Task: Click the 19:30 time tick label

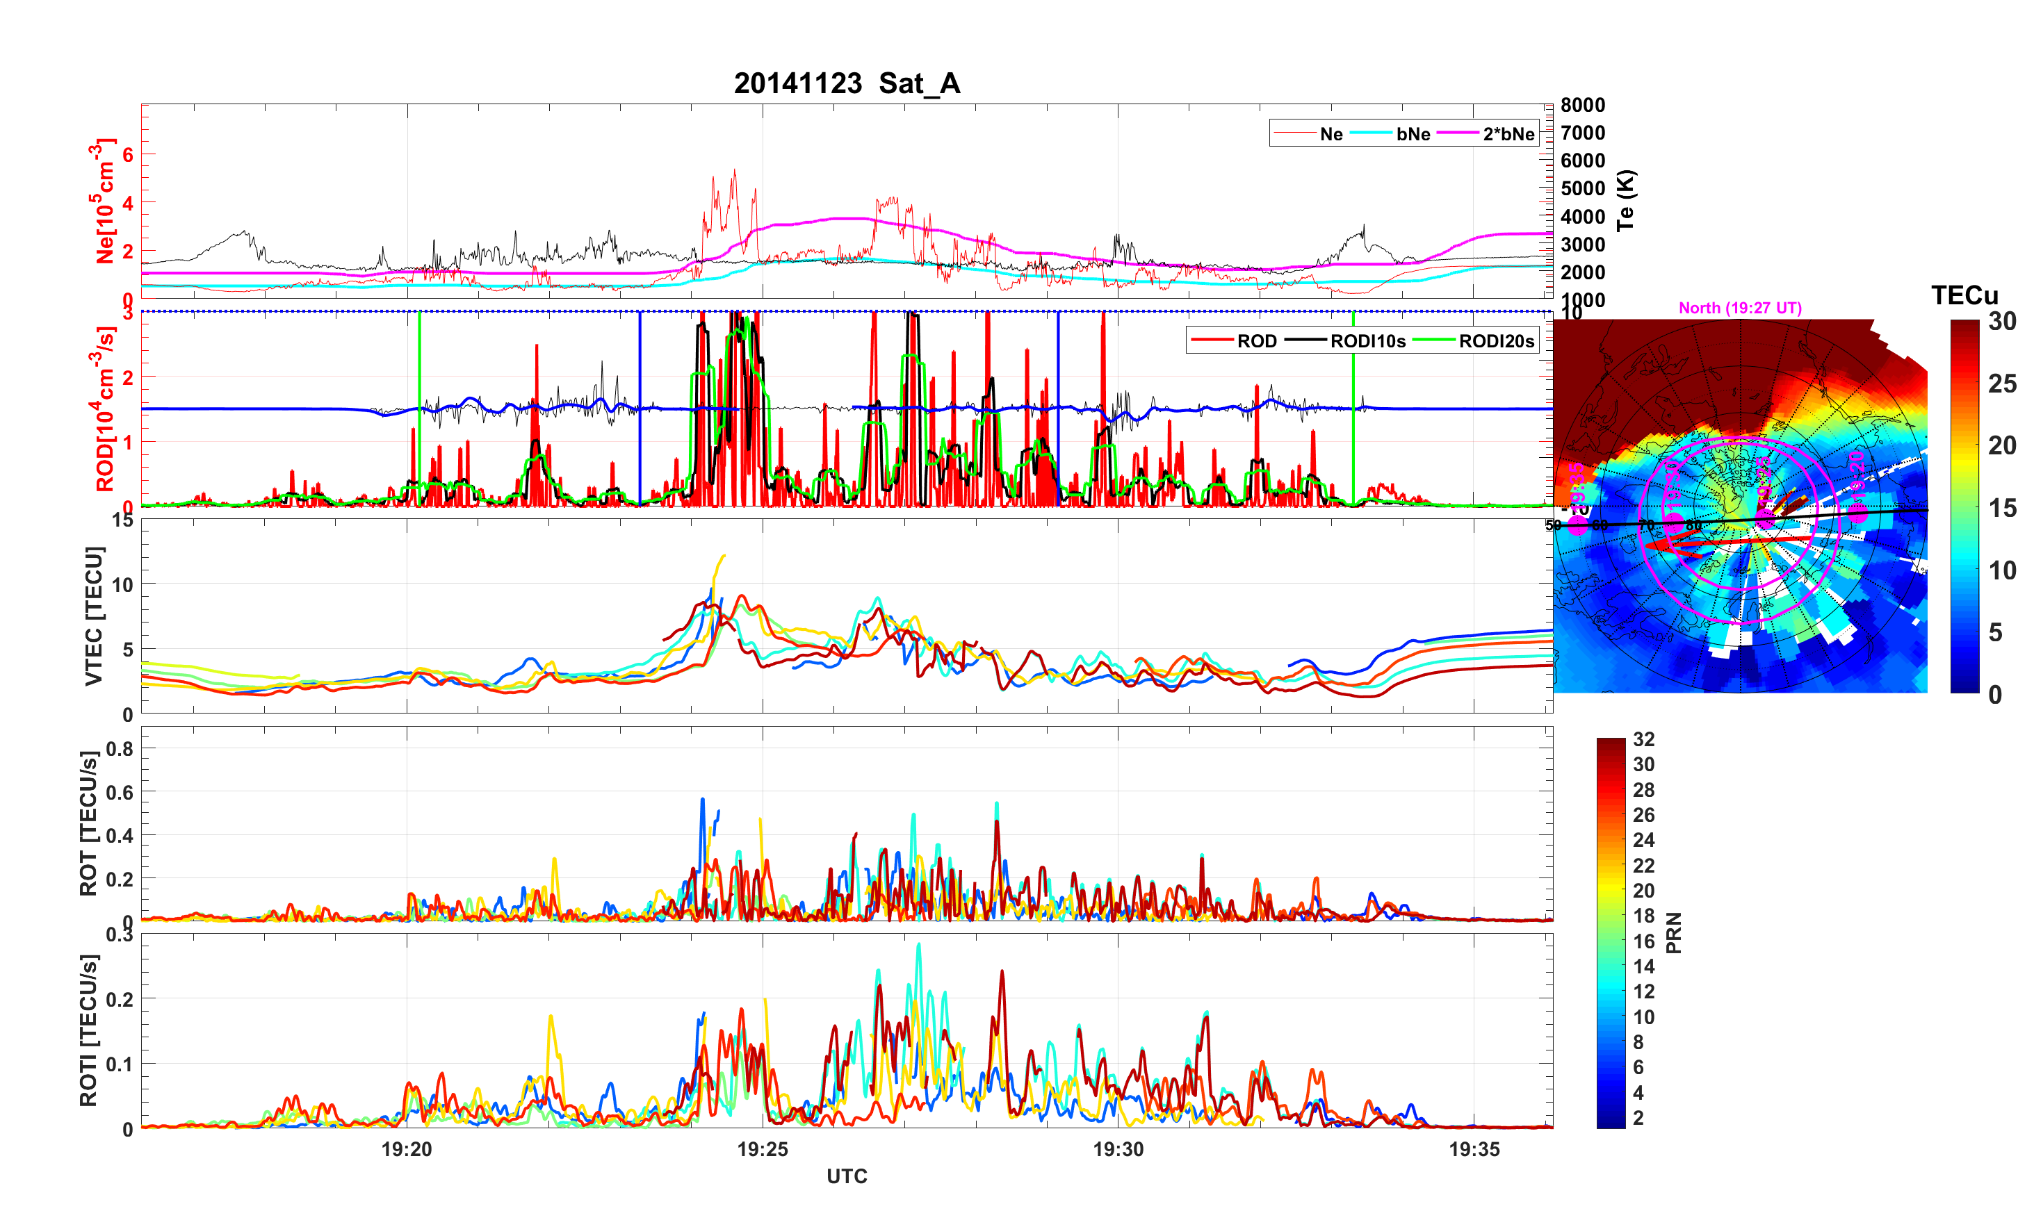Action: 1118,1148
